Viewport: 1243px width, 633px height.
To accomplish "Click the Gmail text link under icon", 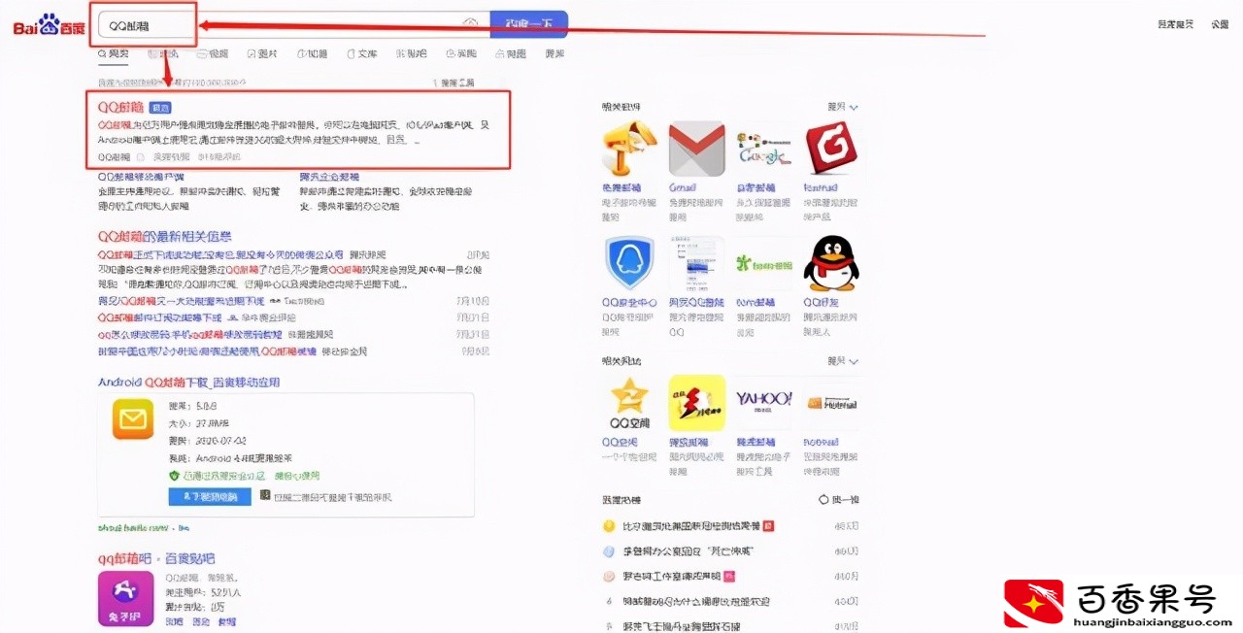I will 683,187.
